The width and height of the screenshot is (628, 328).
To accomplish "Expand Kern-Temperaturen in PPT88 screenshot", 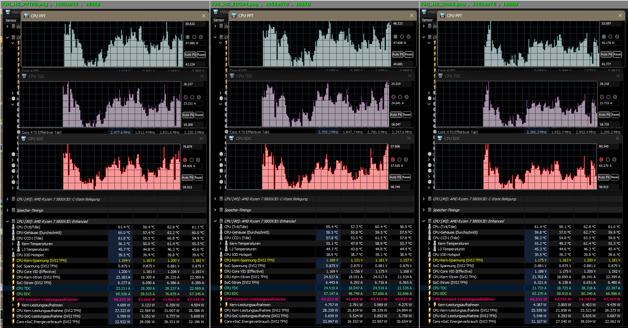I will pos(13,243).
